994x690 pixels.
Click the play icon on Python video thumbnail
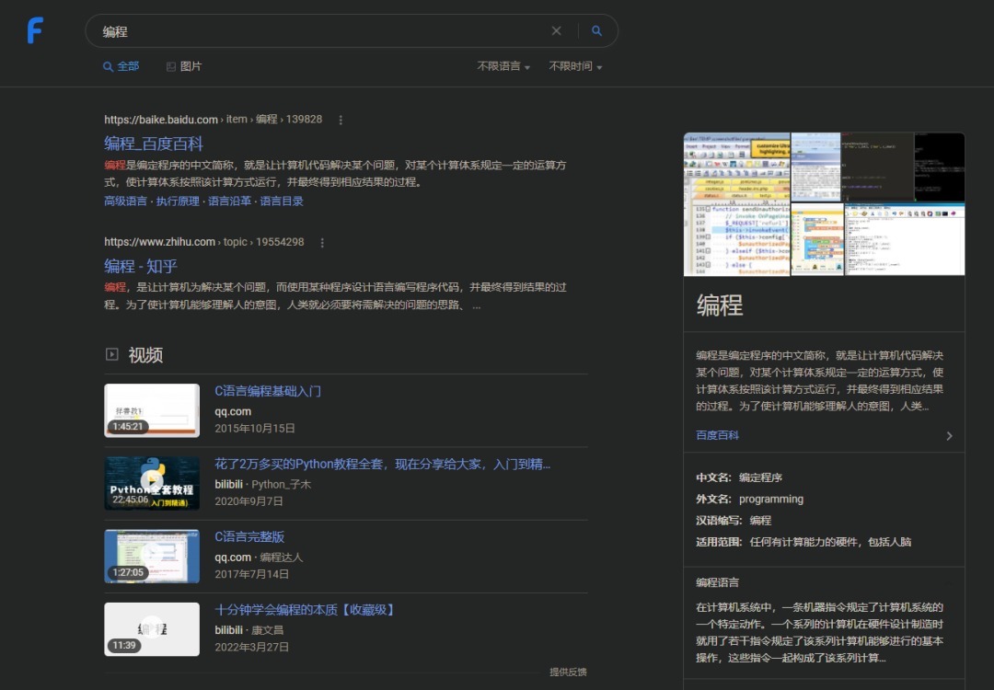[152, 480]
